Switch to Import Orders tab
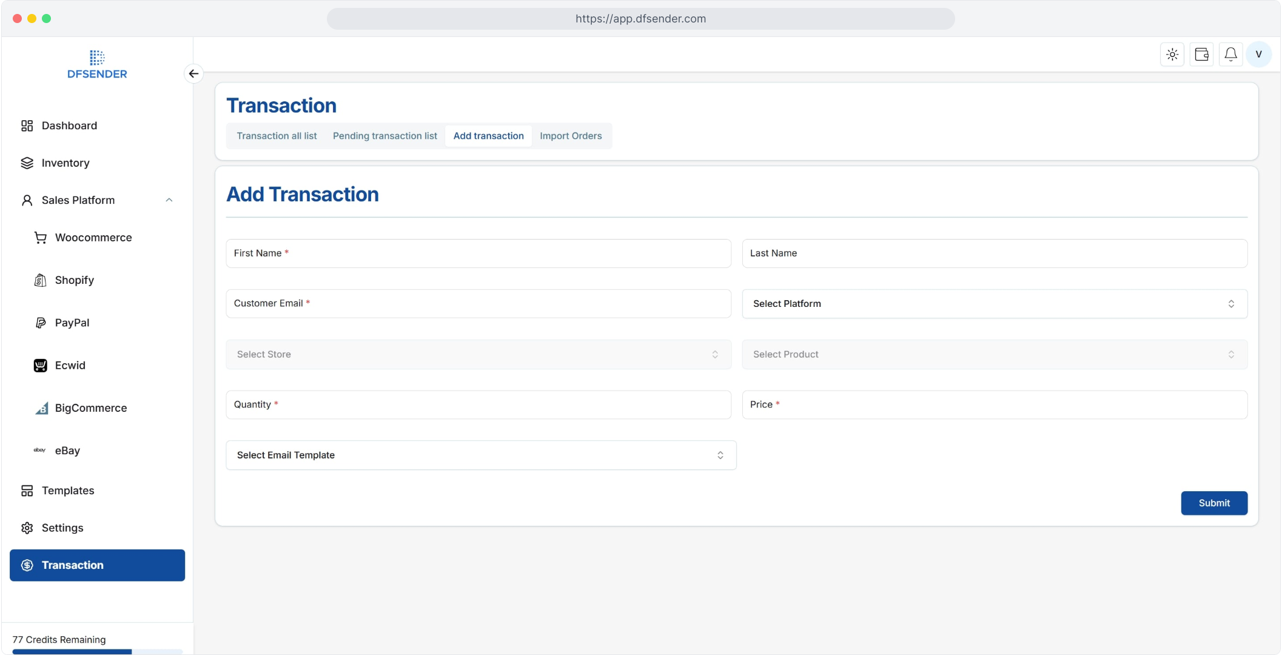Image resolution: width=1282 pixels, height=655 pixels. 570,136
